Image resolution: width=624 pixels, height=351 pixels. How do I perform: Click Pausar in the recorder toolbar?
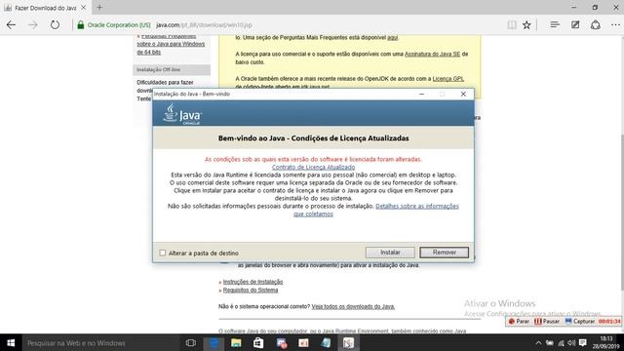pos(547,321)
